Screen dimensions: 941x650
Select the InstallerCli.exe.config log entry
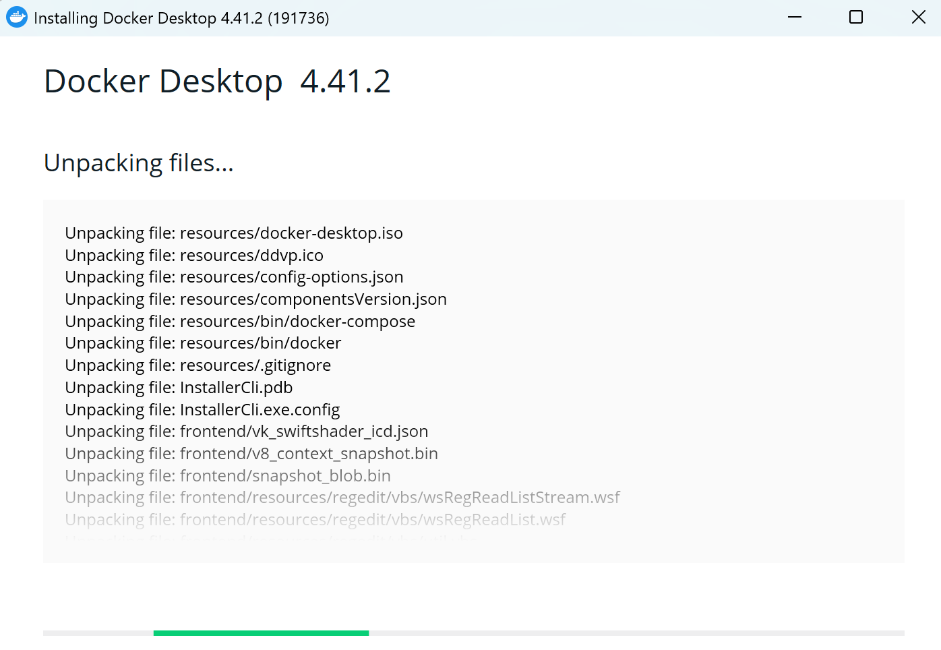click(x=202, y=410)
